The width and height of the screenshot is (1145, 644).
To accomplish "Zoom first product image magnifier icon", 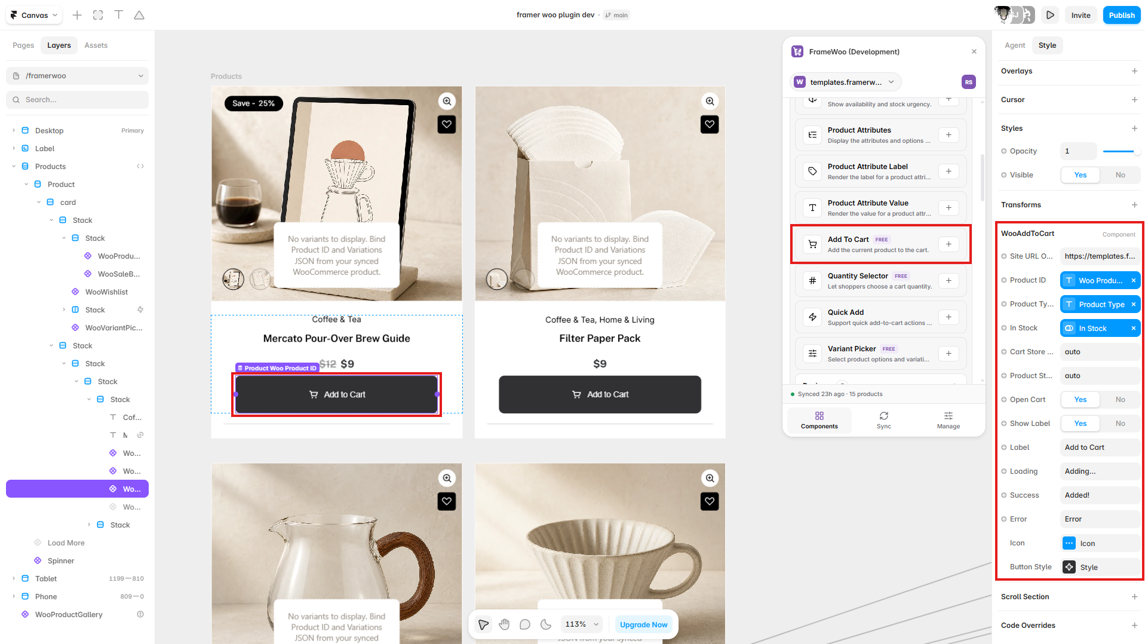I will coord(447,101).
